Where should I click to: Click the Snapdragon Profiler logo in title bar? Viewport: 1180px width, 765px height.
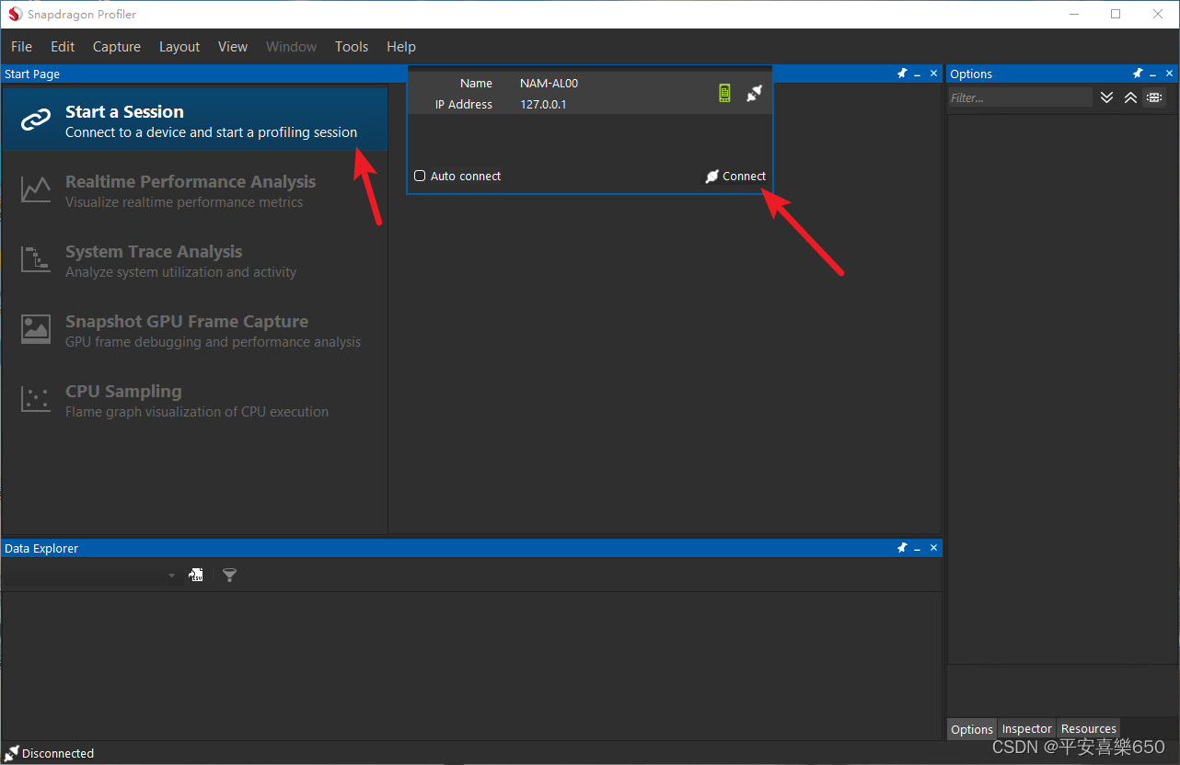point(13,14)
